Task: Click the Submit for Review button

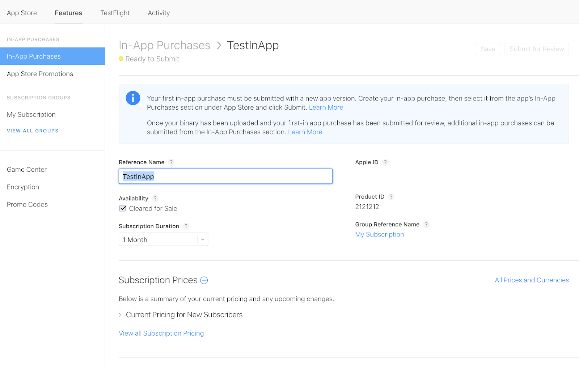Action: point(537,49)
